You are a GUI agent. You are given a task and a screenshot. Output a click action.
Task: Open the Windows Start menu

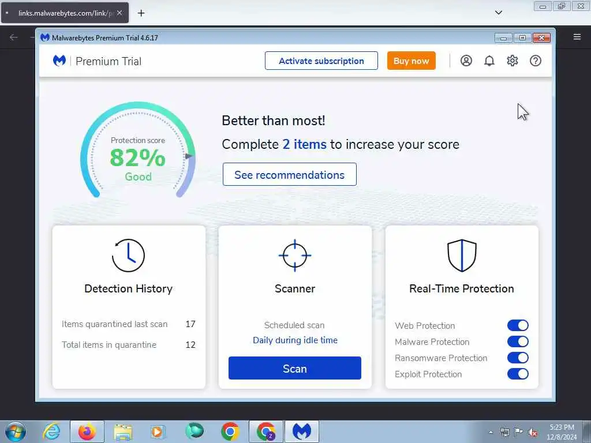click(x=16, y=431)
